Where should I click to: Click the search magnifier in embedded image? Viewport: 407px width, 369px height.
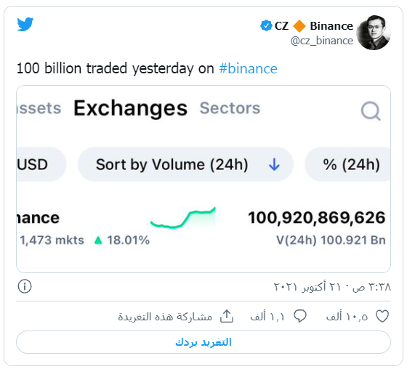[x=371, y=111]
